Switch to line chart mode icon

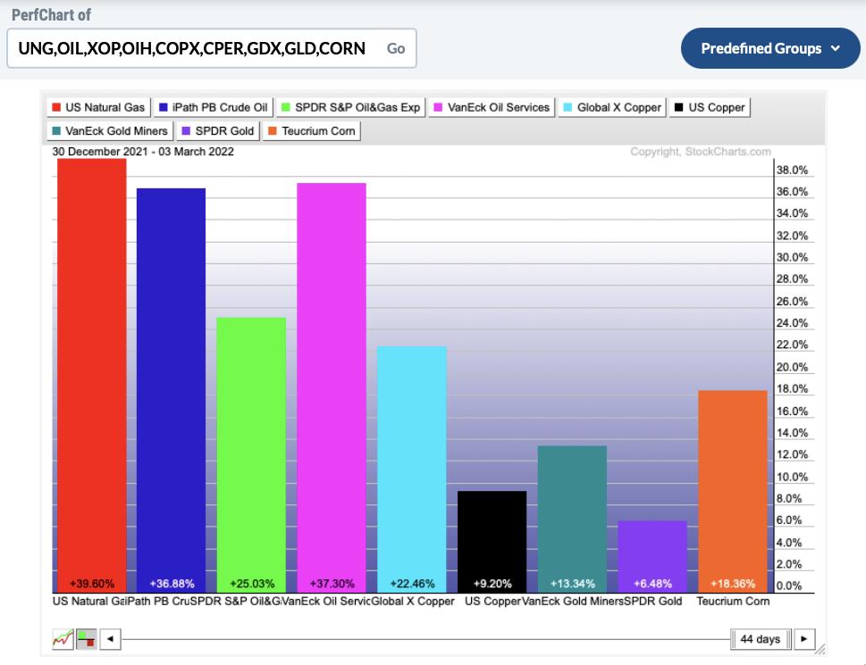(x=63, y=639)
